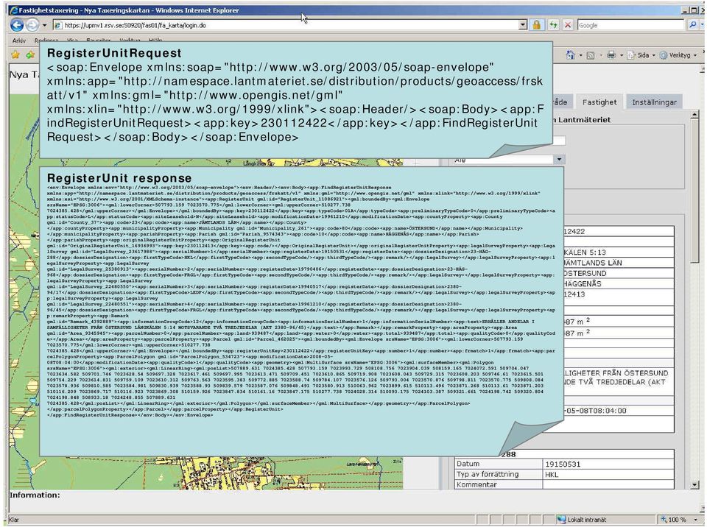707x527 pixels.
Task: Click the Google search box
Action: pos(631,25)
